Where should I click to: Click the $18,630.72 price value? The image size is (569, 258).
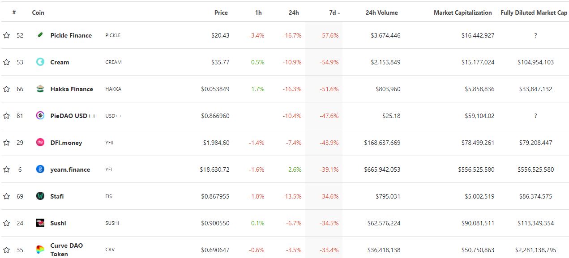point(214,169)
